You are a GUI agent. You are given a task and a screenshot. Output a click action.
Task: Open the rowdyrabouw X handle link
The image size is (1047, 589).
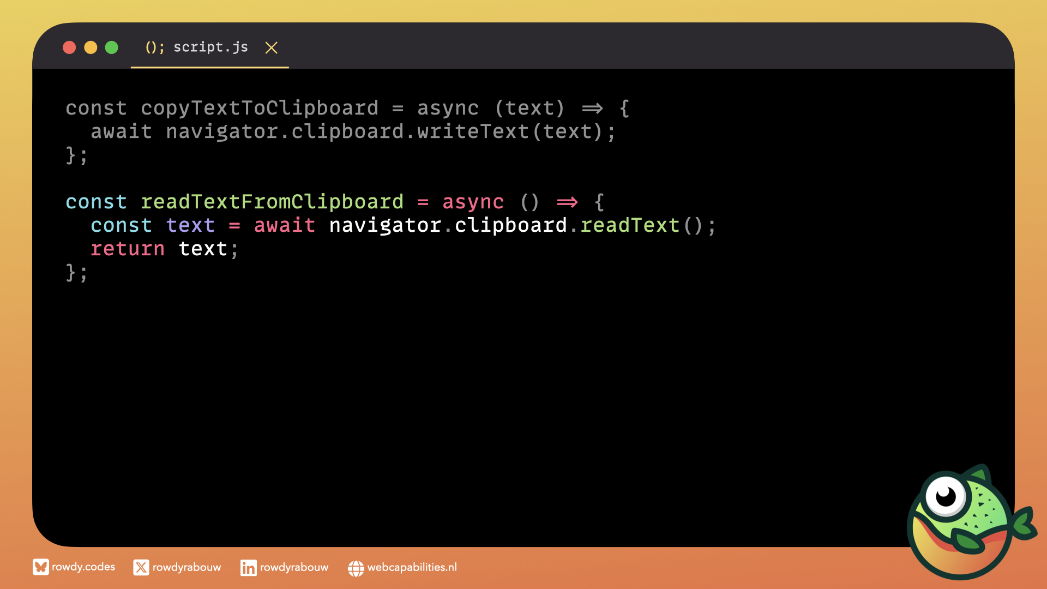point(186,568)
